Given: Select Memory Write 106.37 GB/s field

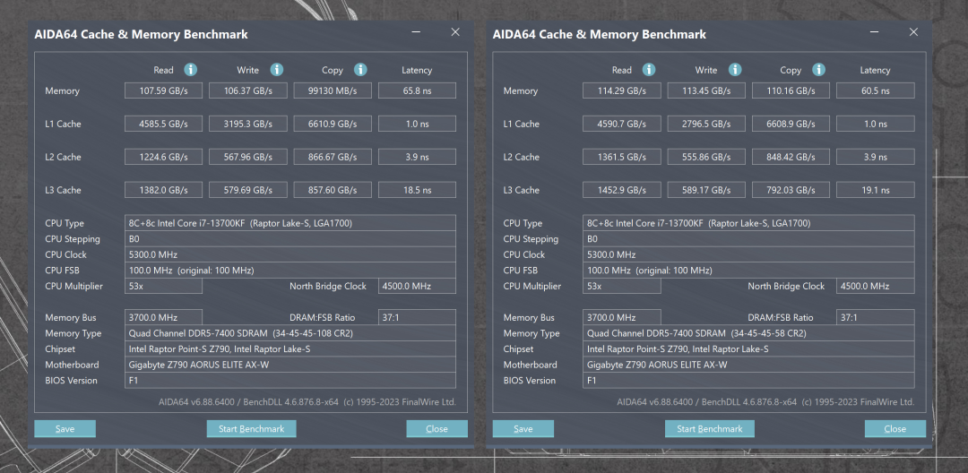Looking at the screenshot, I should [x=248, y=90].
